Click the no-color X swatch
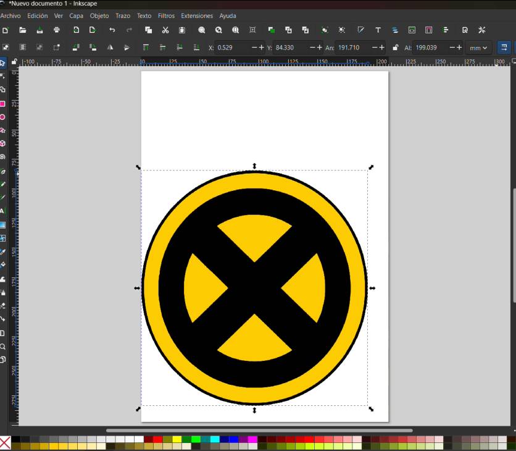 point(5,443)
